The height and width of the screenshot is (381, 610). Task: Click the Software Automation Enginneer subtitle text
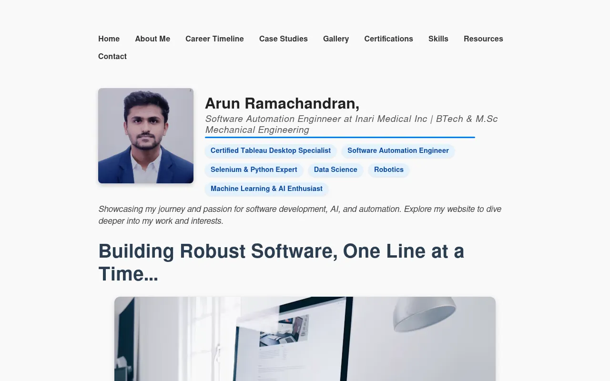click(x=351, y=124)
